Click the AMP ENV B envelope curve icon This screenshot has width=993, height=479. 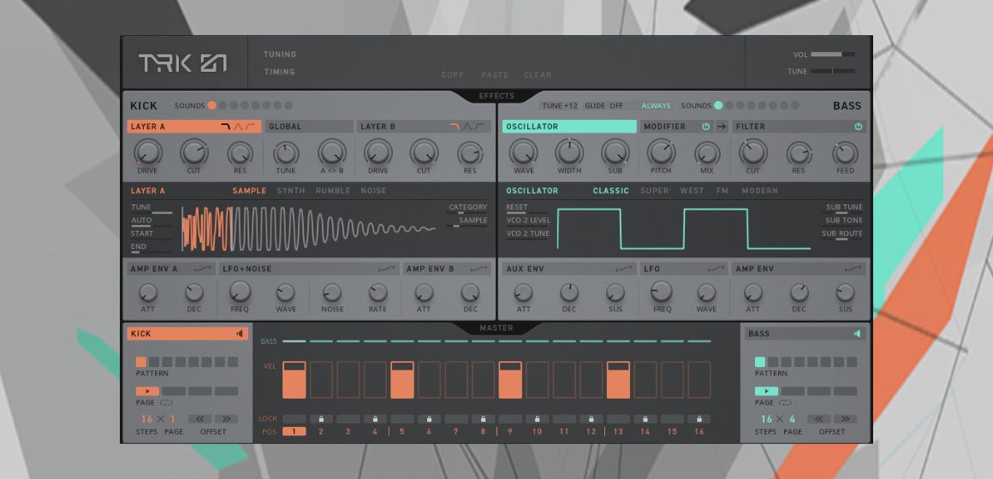479,269
